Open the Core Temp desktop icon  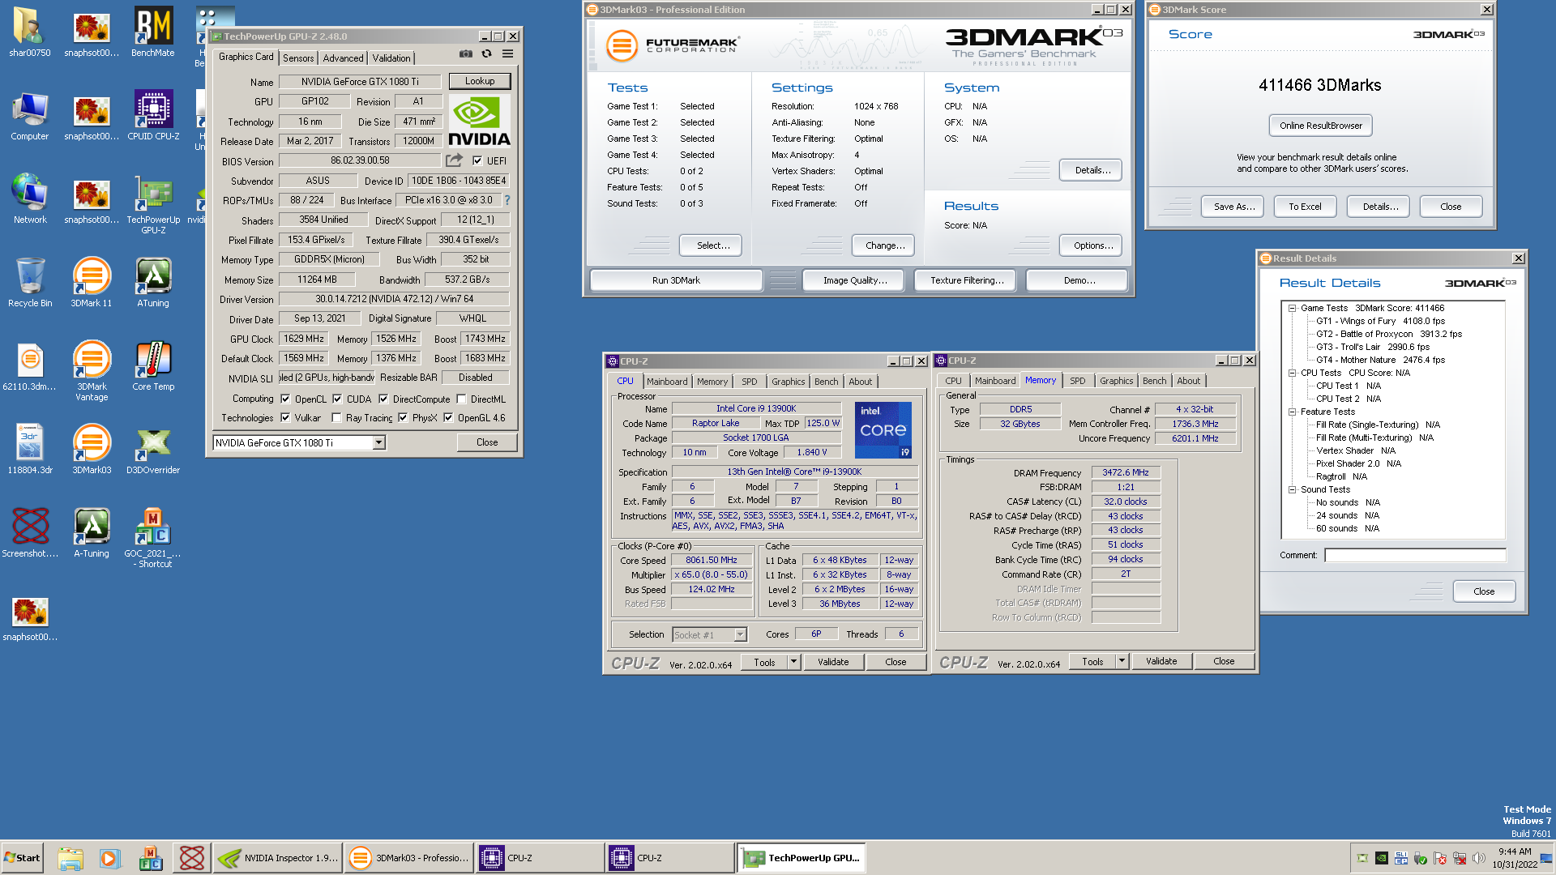(x=153, y=366)
